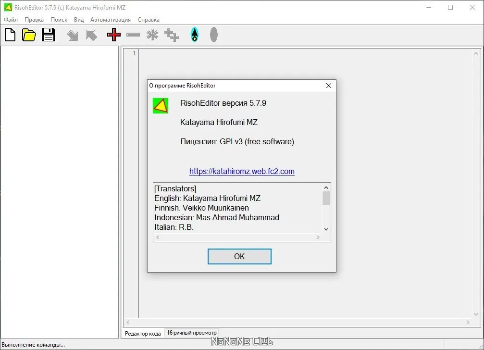Click the down-right arrow toolbar icon
Screen dimensions: 484x350
[73, 35]
